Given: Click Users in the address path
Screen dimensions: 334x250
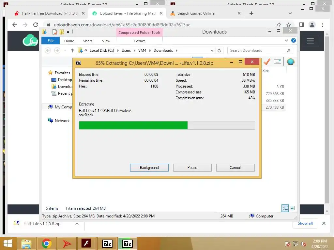Looking at the screenshot, I should coord(126,50).
